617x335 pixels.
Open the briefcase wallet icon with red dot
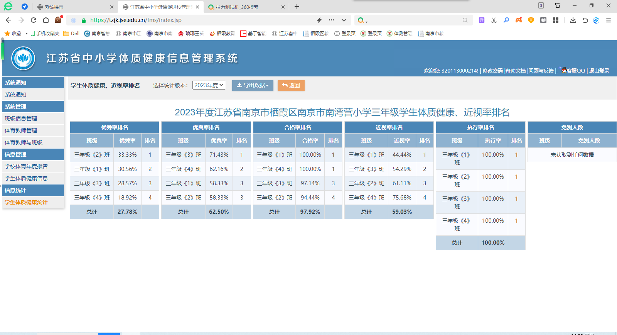pos(58,20)
